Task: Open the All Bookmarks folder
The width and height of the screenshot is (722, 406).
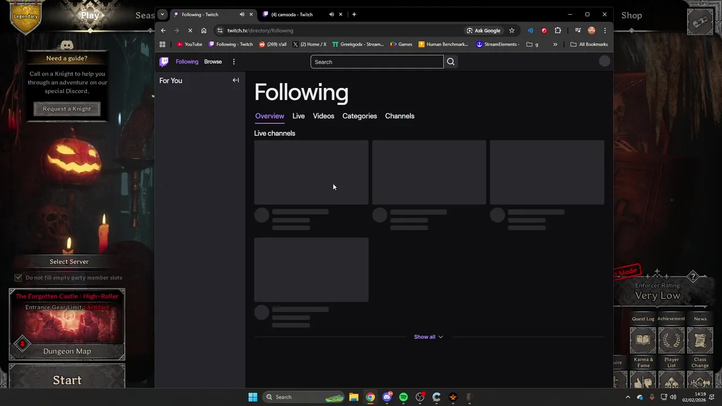Action: click(589, 44)
